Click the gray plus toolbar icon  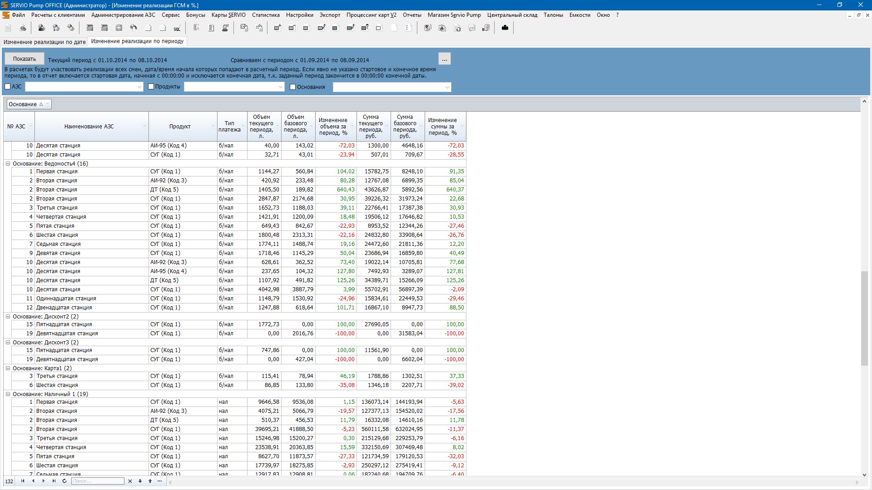119,28
